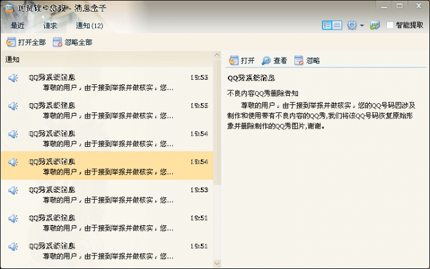Click speaker icon of first 19:51 notification

pos(13,219)
